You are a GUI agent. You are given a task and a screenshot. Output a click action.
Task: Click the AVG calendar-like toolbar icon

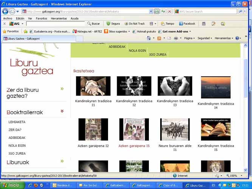click(x=204, y=24)
